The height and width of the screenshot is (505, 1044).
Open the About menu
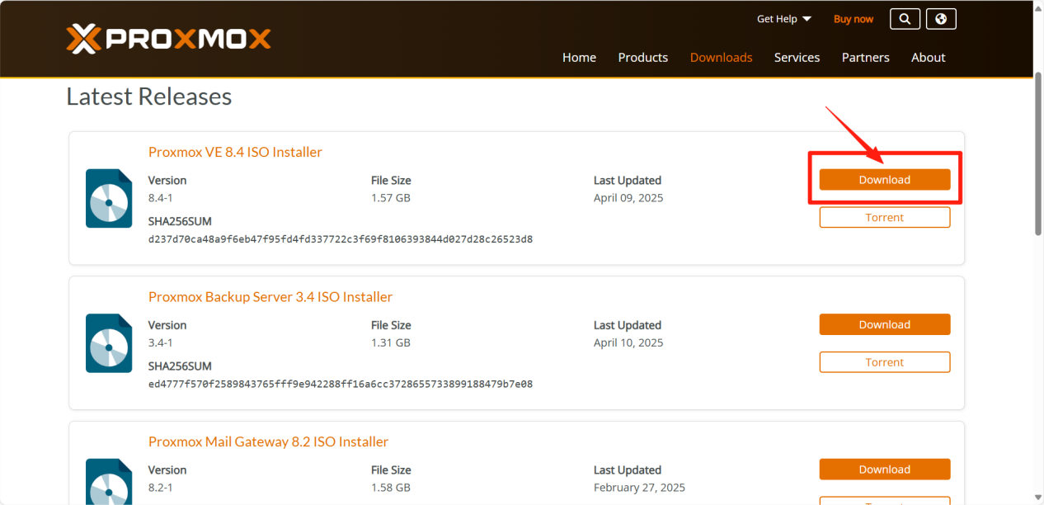pyautogui.click(x=928, y=58)
